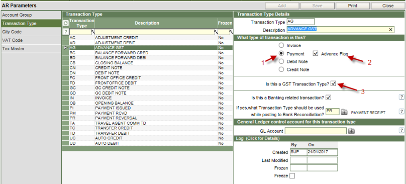
Task: Click the Created By field SUP
Action: tap(298, 152)
